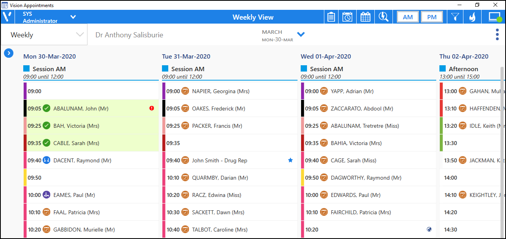Click green arrived tick for CABLE, Sarah
Image resolution: width=506 pixels, height=239 pixels.
47,143
